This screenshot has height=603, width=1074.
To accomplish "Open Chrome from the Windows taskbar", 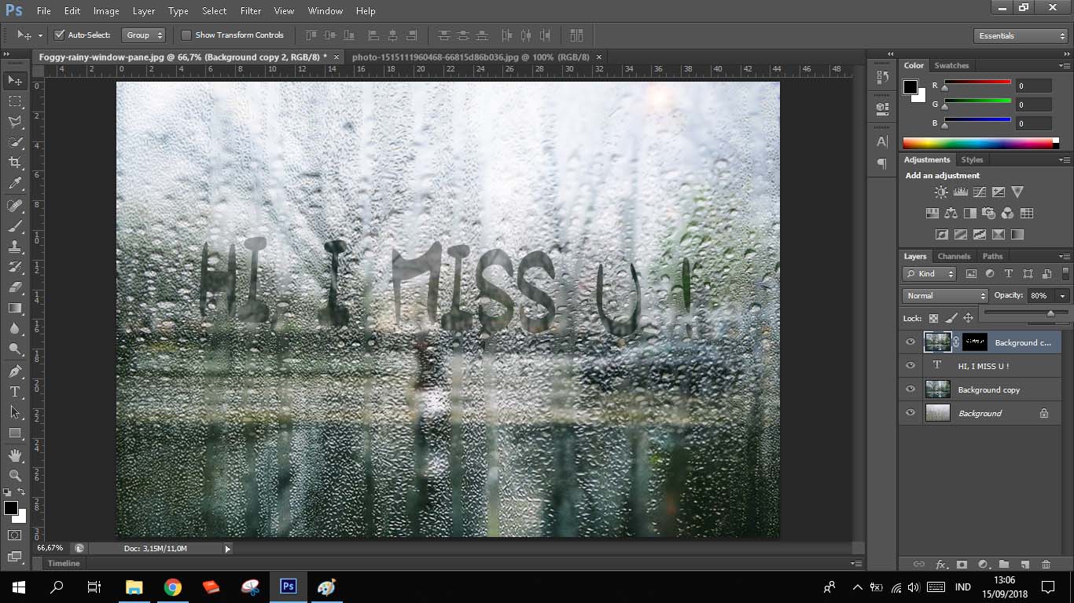I will tap(173, 587).
